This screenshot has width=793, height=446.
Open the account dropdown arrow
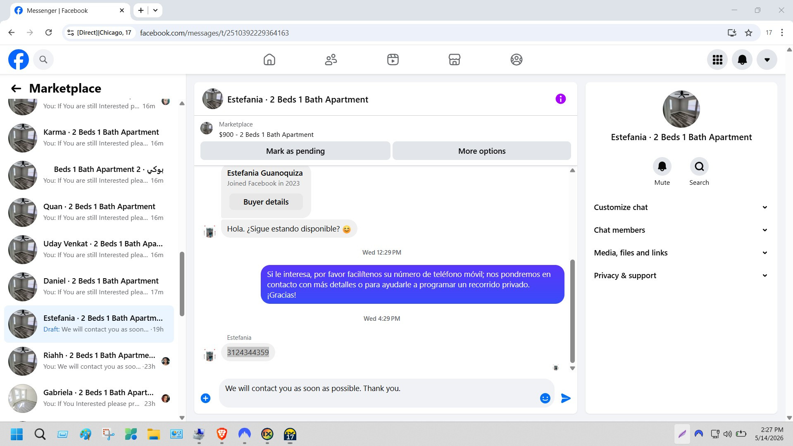pos(767,60)
